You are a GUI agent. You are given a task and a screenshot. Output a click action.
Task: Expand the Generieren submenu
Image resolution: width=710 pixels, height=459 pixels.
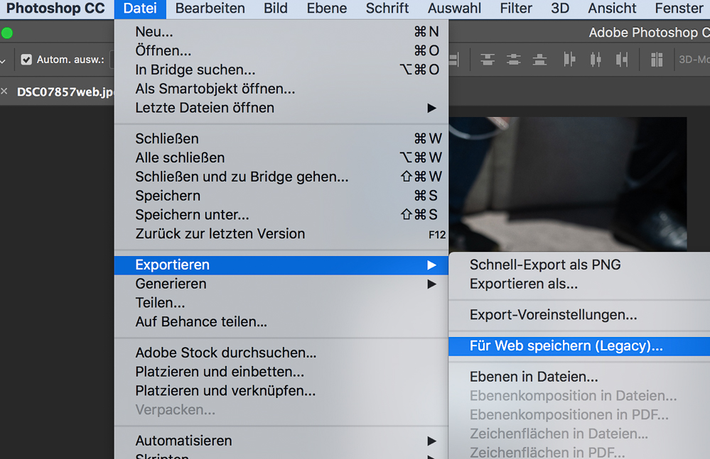point(281,284)
